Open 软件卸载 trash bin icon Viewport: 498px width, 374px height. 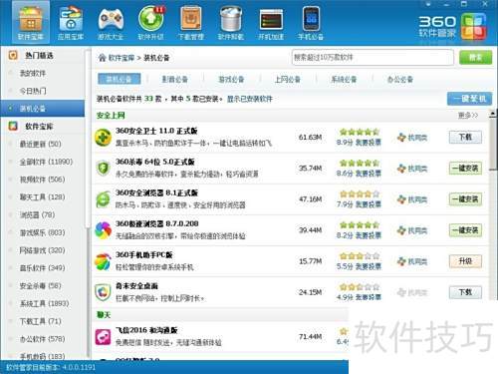coord(231,22)
